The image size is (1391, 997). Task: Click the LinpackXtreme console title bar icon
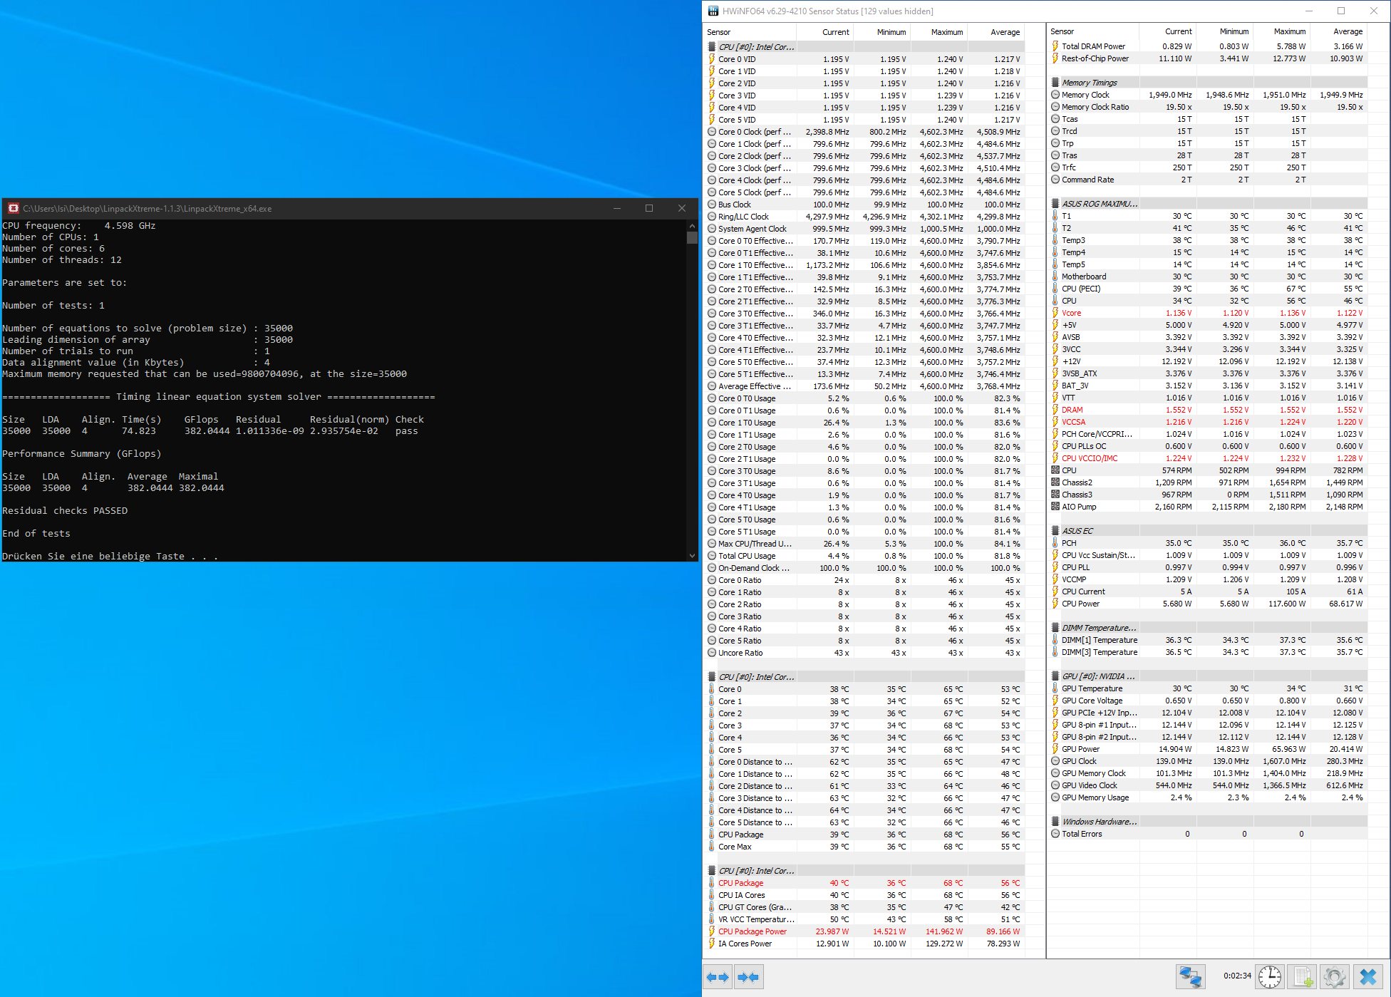(x=13, y=208)
